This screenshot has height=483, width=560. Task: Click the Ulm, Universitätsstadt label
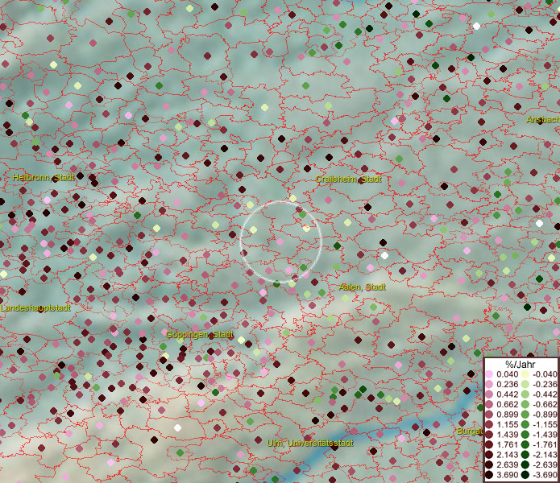[310, 443]
